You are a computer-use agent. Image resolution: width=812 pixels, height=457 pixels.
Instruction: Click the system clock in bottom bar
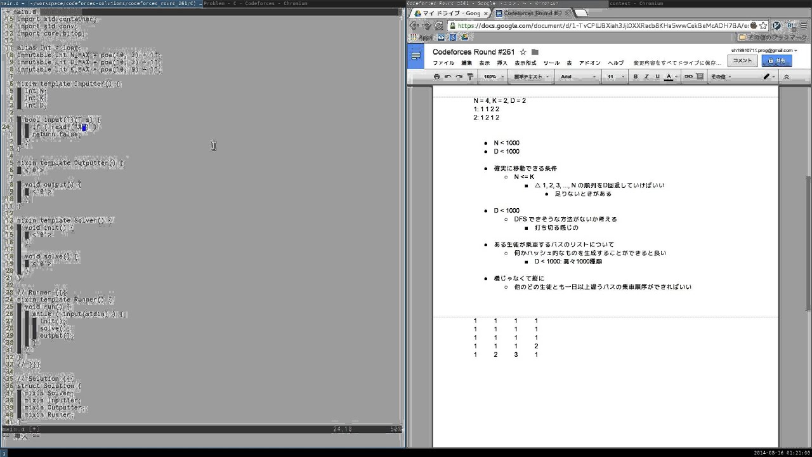[781, 453]
